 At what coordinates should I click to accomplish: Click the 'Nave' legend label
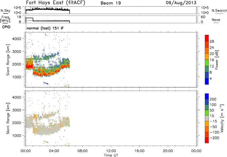coord(216,20)
